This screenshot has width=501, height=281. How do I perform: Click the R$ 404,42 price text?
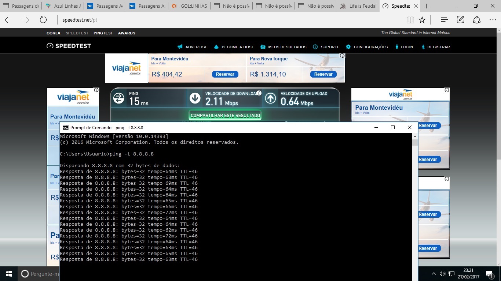[167, 74]
